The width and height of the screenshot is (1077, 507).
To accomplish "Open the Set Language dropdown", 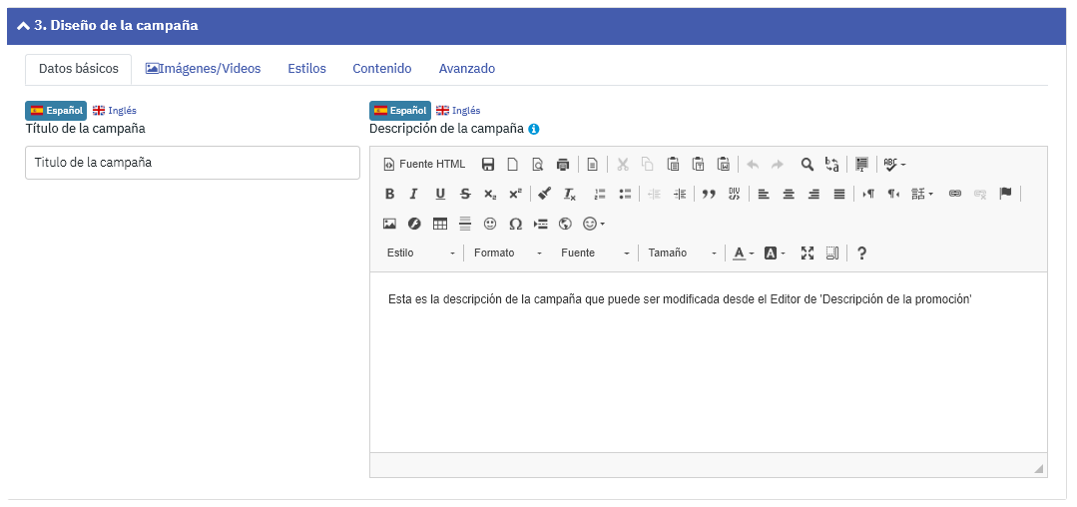I will (921, 194).
